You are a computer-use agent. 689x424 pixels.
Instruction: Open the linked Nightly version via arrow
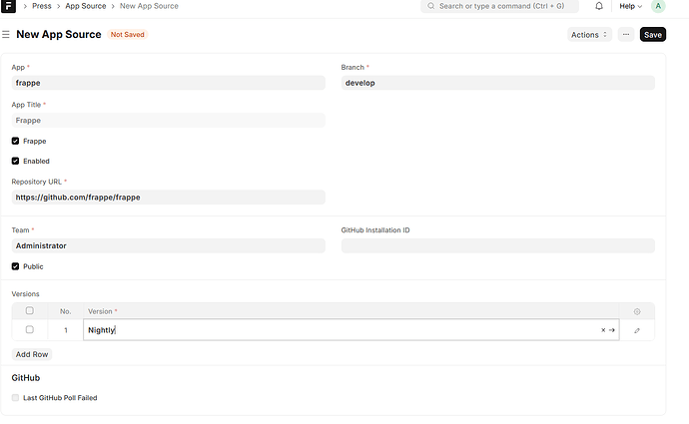(x=612, y=330)
